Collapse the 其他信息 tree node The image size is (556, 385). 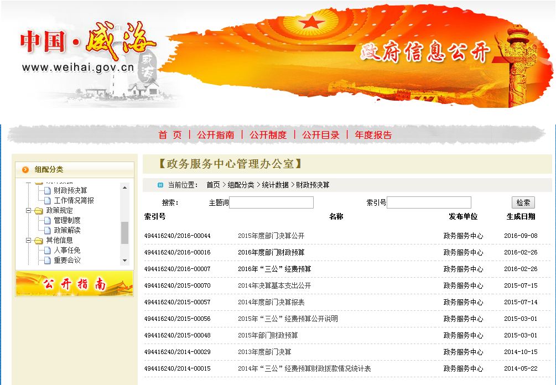tap(29, 241)
